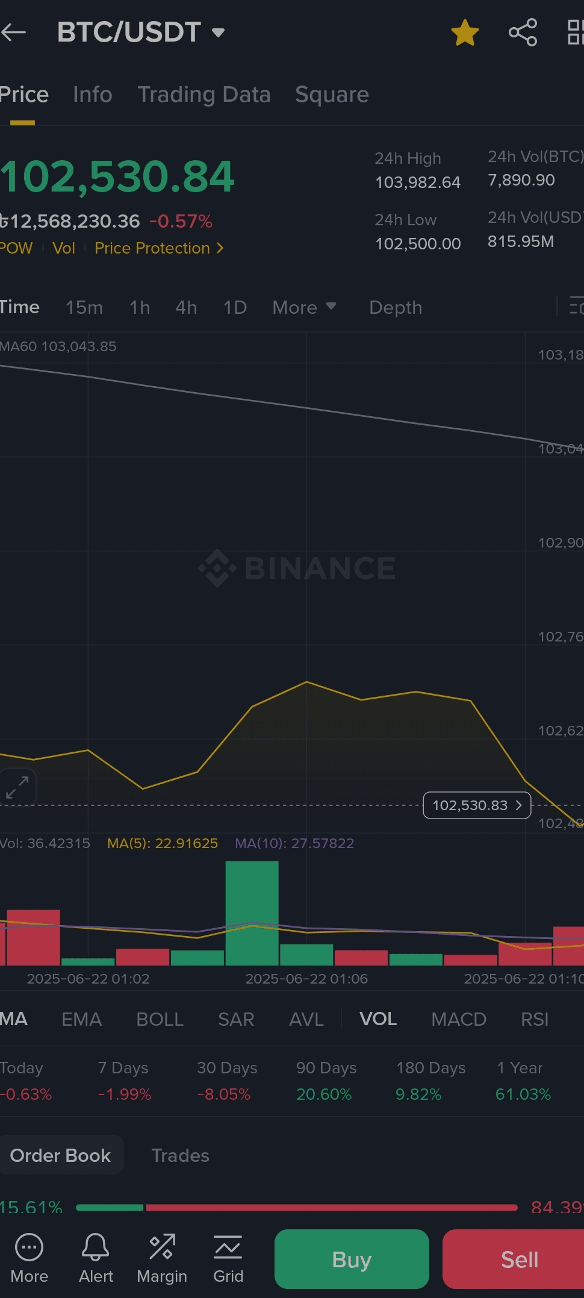Screen dimensions: 584x1298
Task: Expand the Price Protection chevron
Action: click(220, 248)
